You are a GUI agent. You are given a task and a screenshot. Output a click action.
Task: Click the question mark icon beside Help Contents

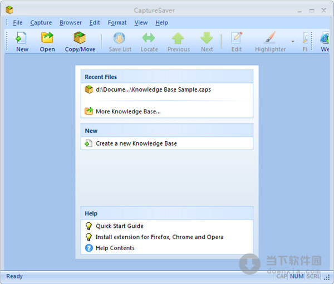(x=89, y=248)
